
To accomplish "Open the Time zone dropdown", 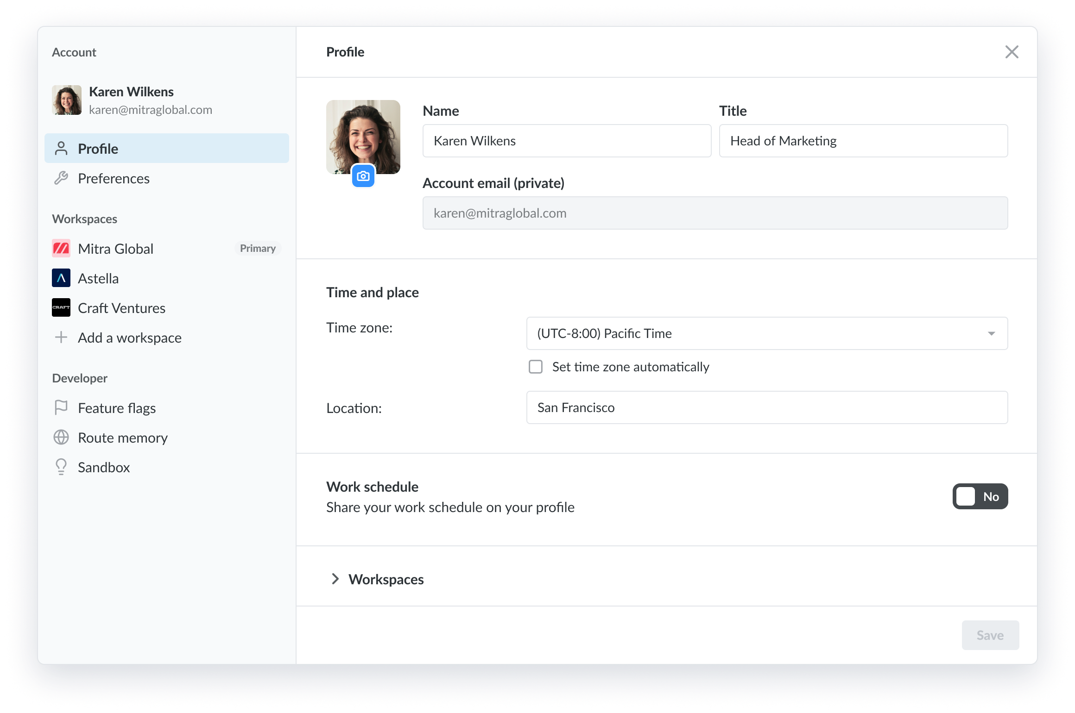I will point(767,334).
